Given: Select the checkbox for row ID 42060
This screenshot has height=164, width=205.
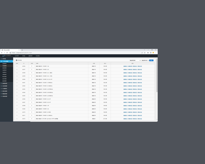Looking at the screenshot, I should (17, 79).
